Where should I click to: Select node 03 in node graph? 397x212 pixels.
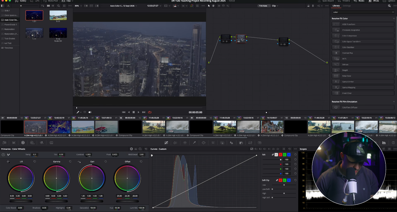pos(283,42)
